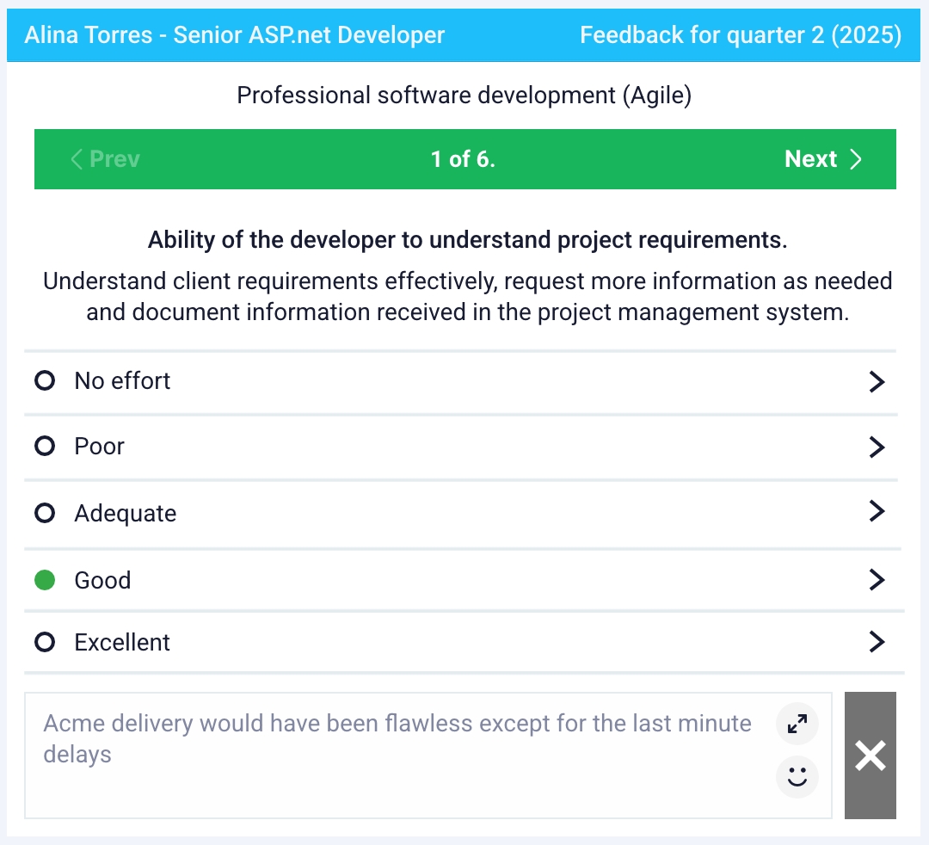Click the left chevron icon beside Prev

(75, 158)
